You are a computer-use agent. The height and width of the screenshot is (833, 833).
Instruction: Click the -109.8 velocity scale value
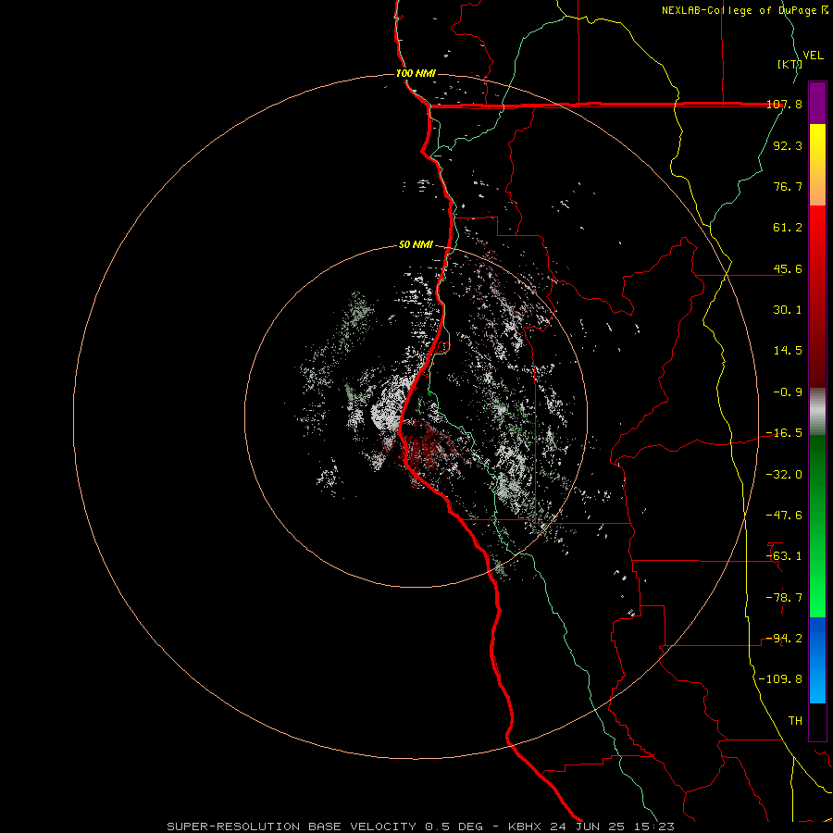(780, 679)
